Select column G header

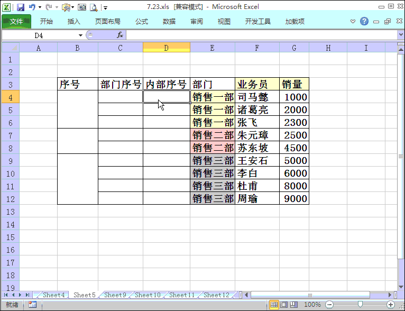294,48
